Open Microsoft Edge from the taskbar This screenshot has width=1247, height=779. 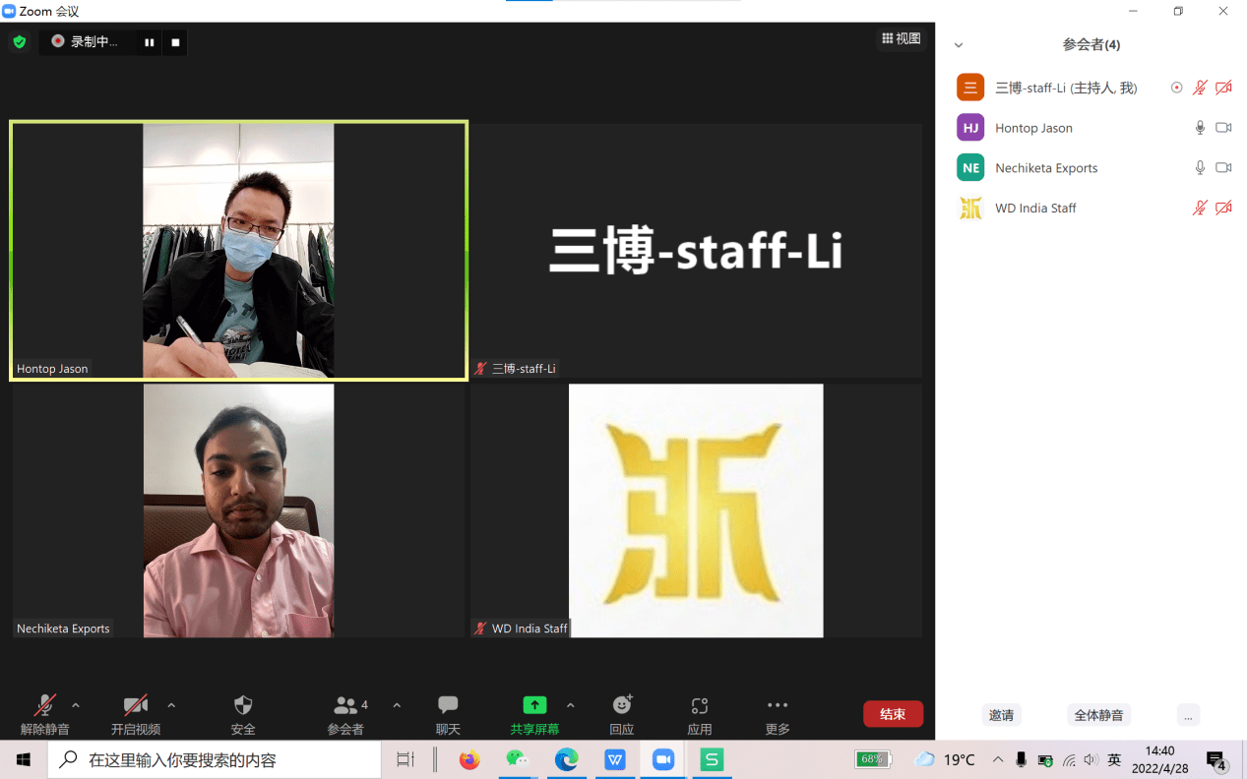click(566, 759)
